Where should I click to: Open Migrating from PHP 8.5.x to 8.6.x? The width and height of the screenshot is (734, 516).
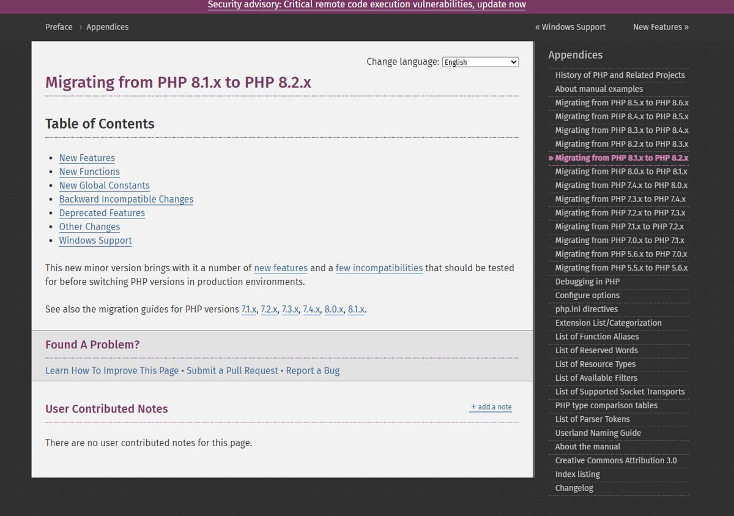[x=621, y=103]
